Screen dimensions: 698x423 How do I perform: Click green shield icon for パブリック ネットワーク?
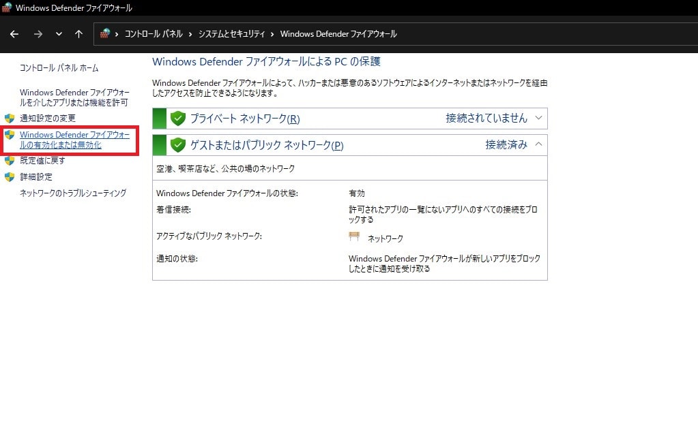pyautogui.click(x=178, y=145)
